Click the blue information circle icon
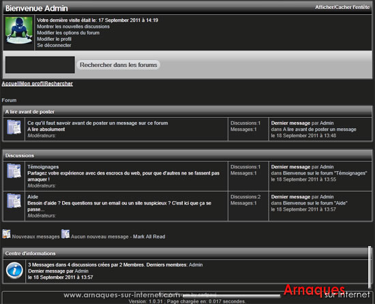The image size is (375, 304). pos(14,271)
